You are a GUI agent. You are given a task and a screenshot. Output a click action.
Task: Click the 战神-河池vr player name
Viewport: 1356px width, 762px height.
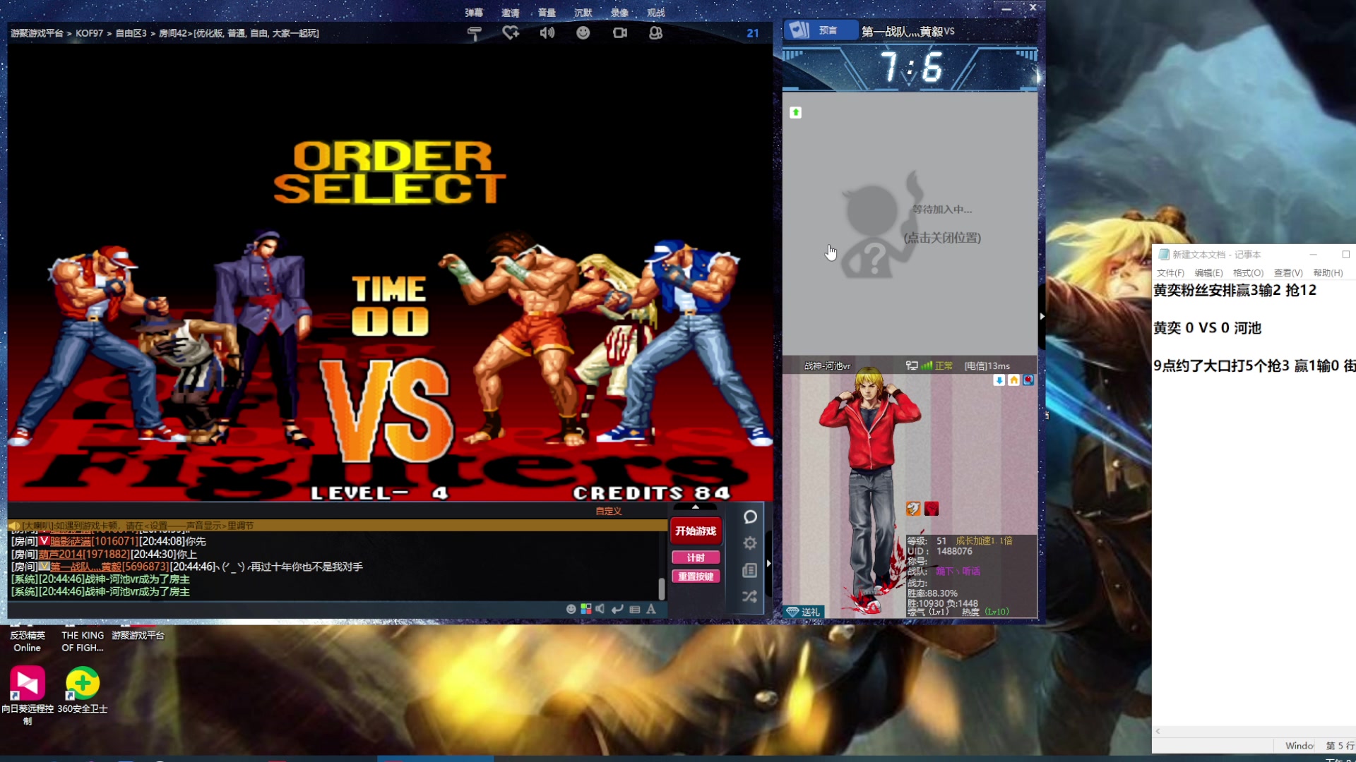pyautogui.click(x=827, y=365)
